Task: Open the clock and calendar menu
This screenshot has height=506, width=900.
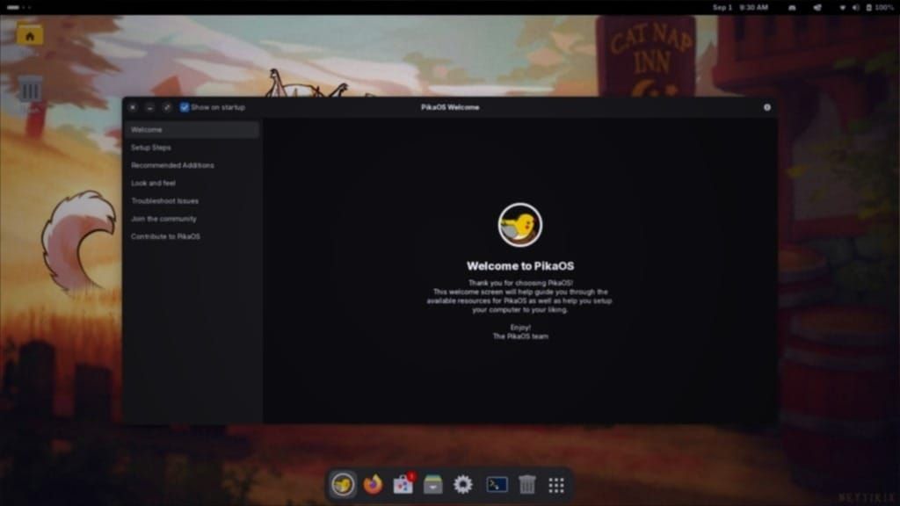Action: pyautogui.click(x=740, y=7)
